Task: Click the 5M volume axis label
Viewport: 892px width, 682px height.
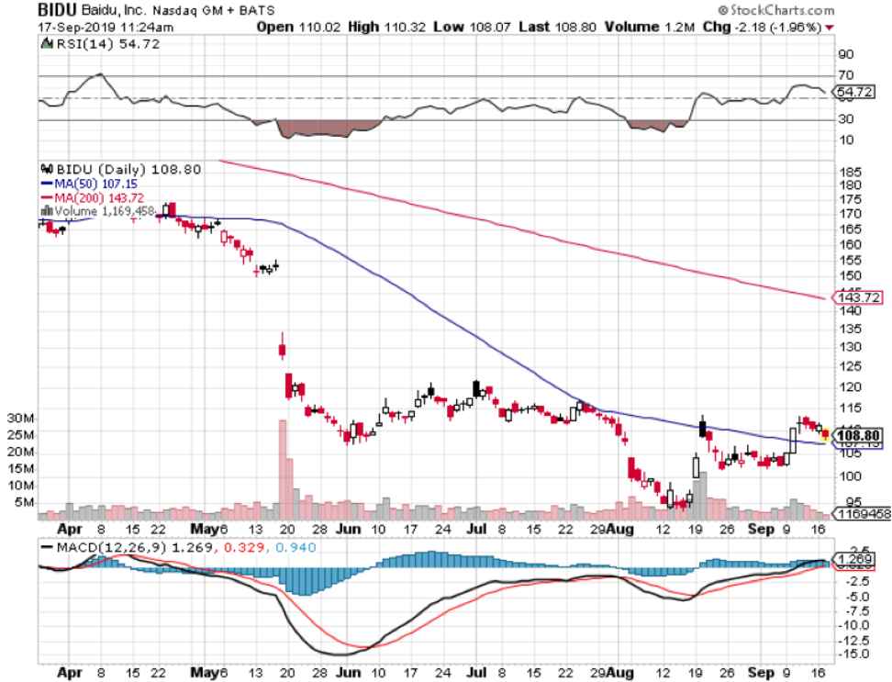Action: [x=24, y=502]
